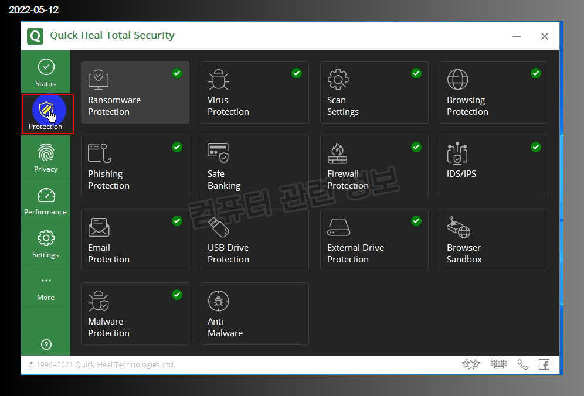584x396 pixels.
Task: Click the Phishing Protection green check status
Action: 177,147
